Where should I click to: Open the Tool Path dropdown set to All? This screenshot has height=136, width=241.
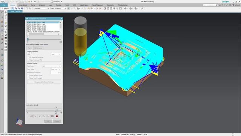tap(52, 66)
